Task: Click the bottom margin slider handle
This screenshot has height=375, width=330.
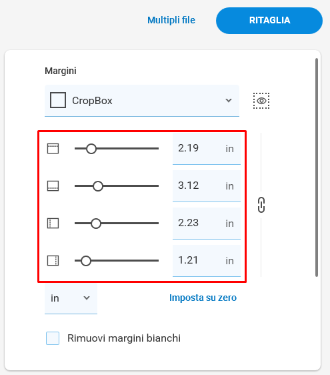Action: coord(98,185)
